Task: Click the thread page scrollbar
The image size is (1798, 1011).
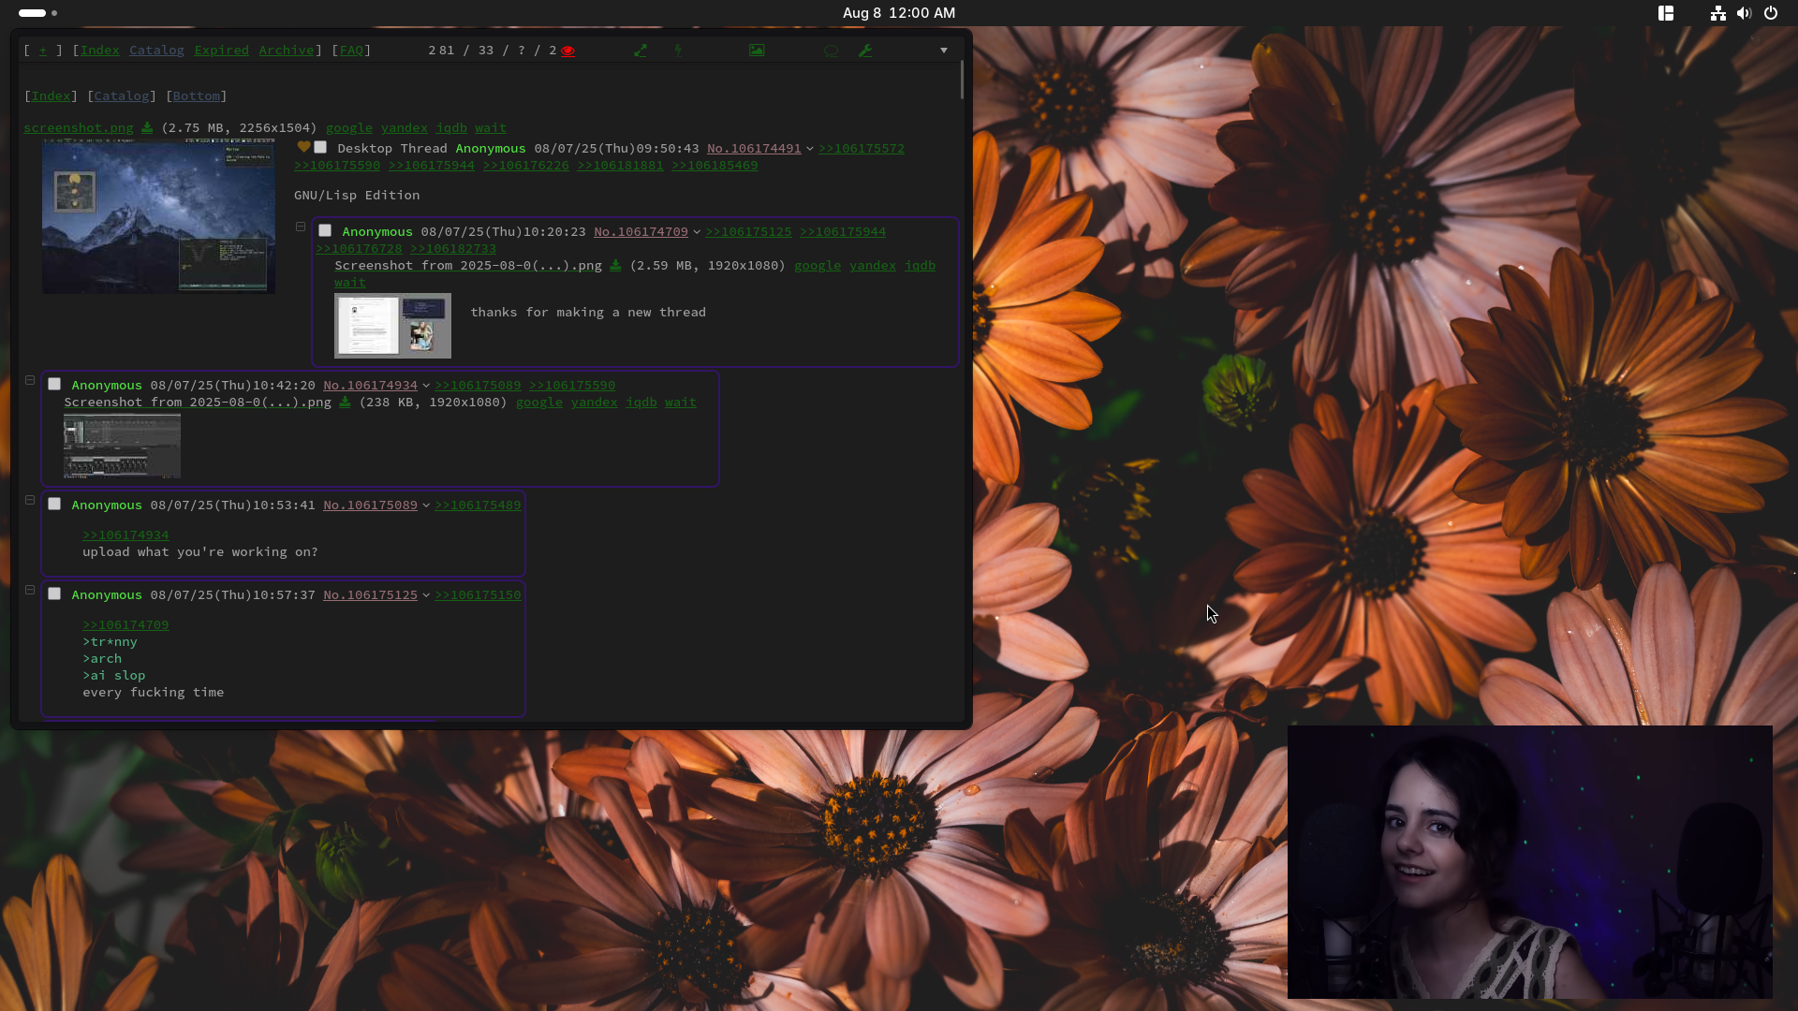Action: tap(962, 81)
